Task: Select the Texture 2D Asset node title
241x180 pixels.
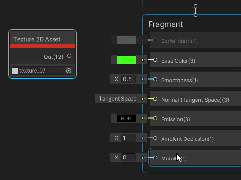Action: pos(37,39)
